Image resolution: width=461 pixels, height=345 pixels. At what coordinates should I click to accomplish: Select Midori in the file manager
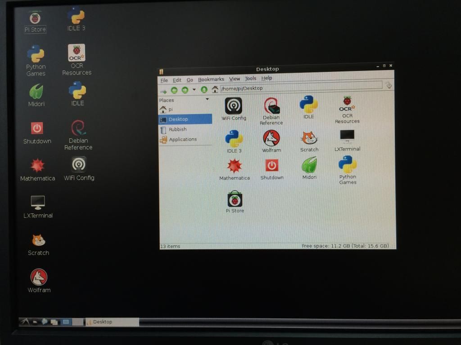click(309, 168)
